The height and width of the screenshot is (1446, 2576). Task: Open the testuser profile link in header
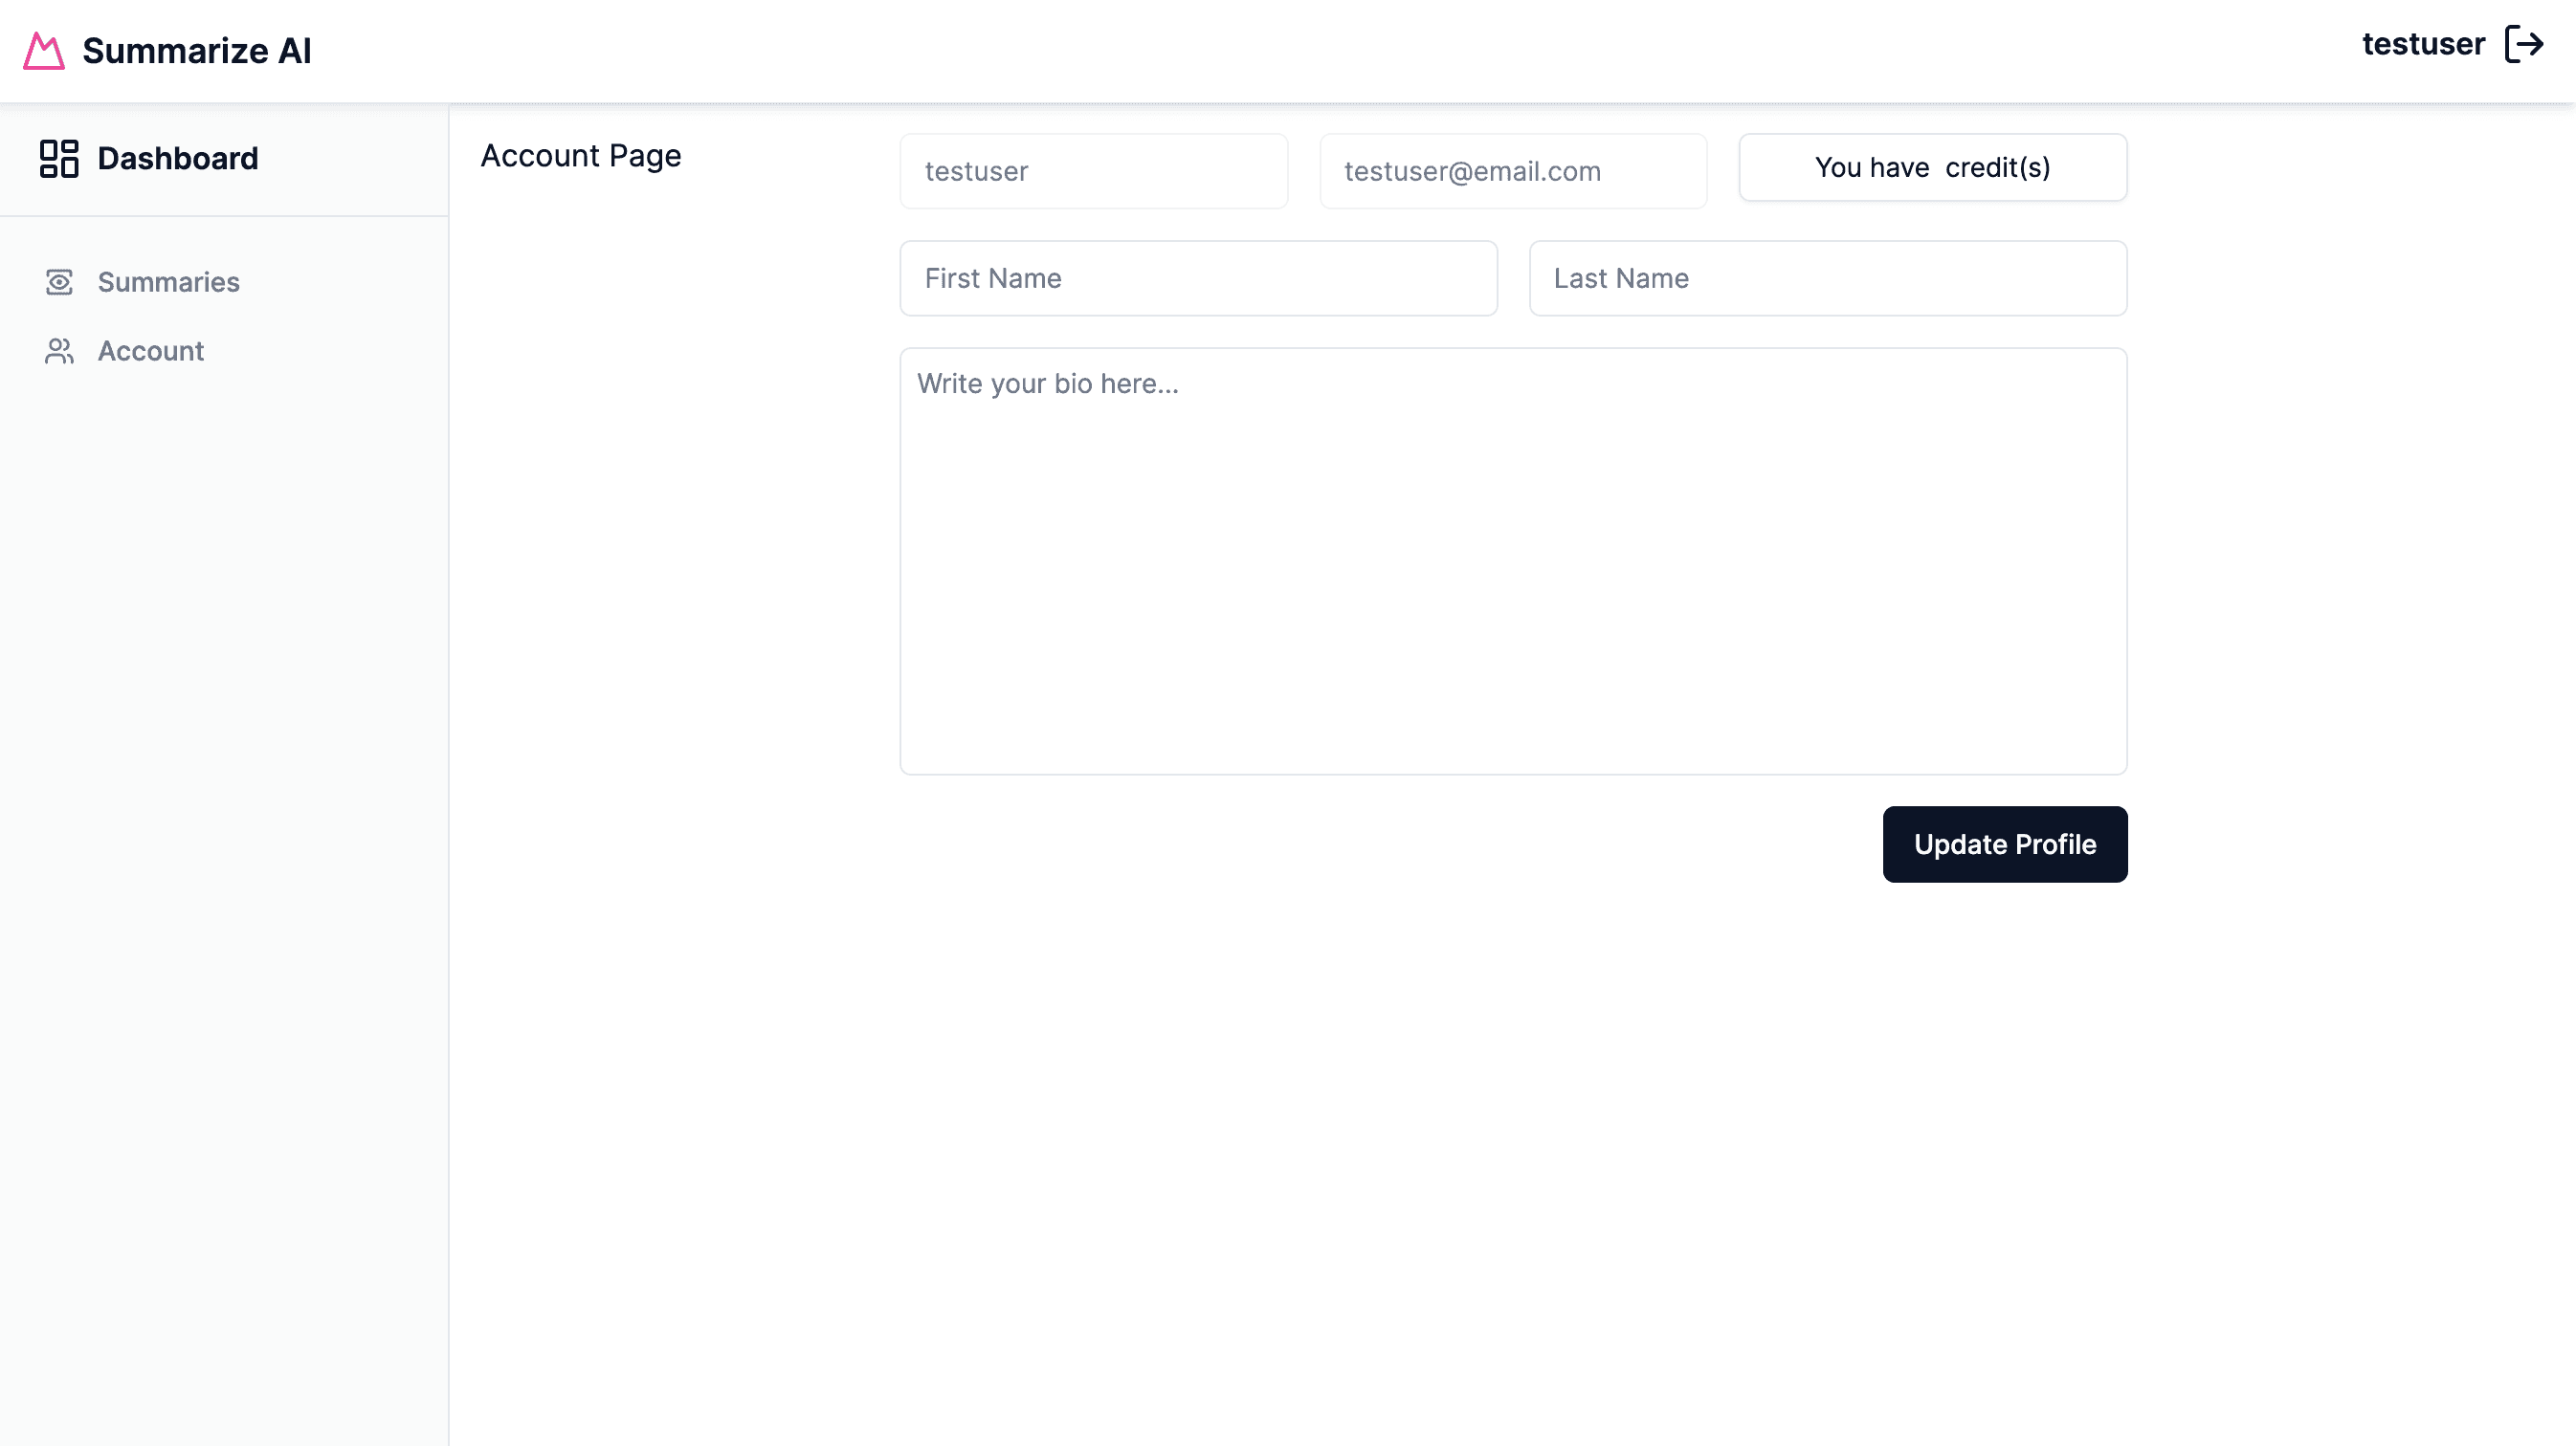[2423, 44]
